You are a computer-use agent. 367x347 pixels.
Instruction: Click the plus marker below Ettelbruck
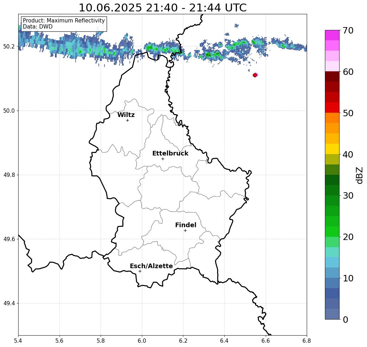163,159
